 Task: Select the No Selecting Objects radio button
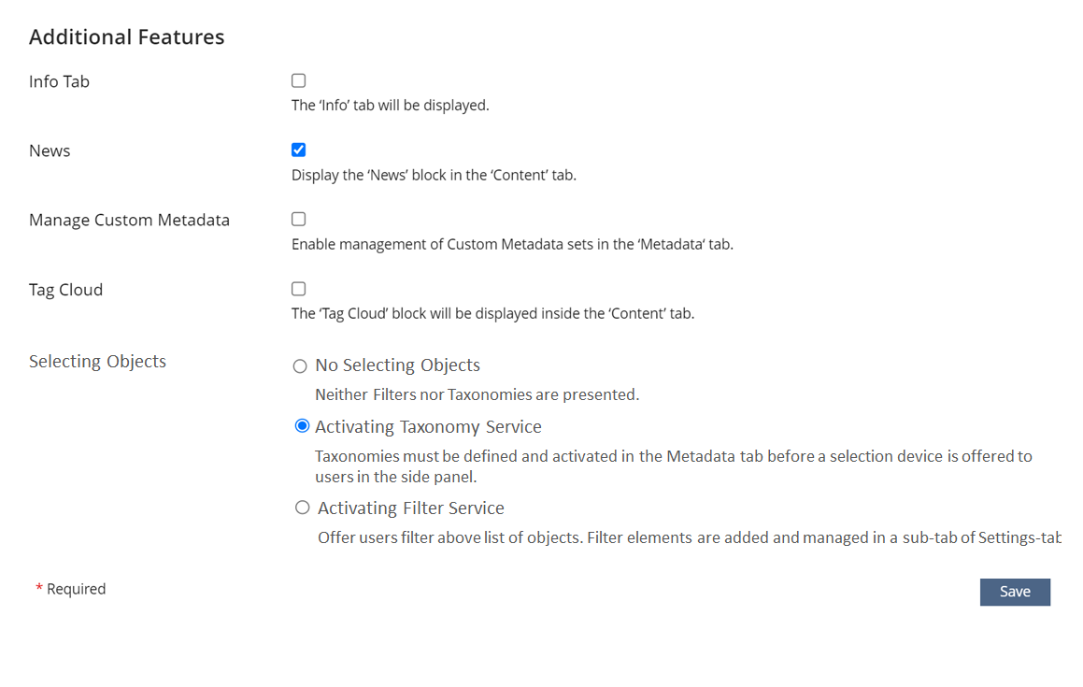pos(301,366)
